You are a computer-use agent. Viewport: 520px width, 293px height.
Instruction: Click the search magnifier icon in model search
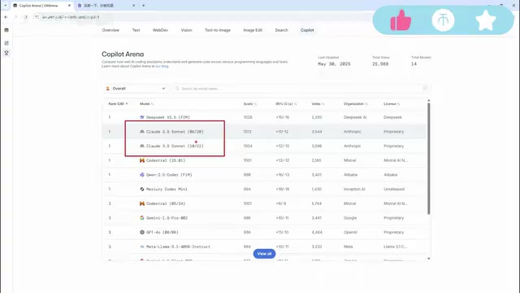177,89
